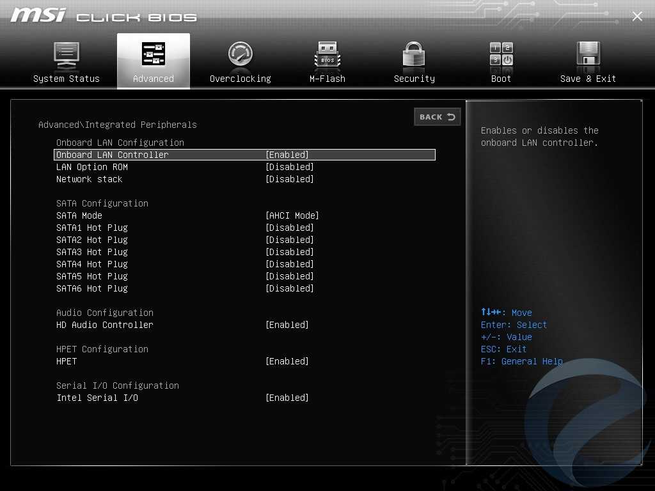Toggle HD Audio Controller Enabled value
The height and width of the screenshot is (491, 655).
point(287,325)
